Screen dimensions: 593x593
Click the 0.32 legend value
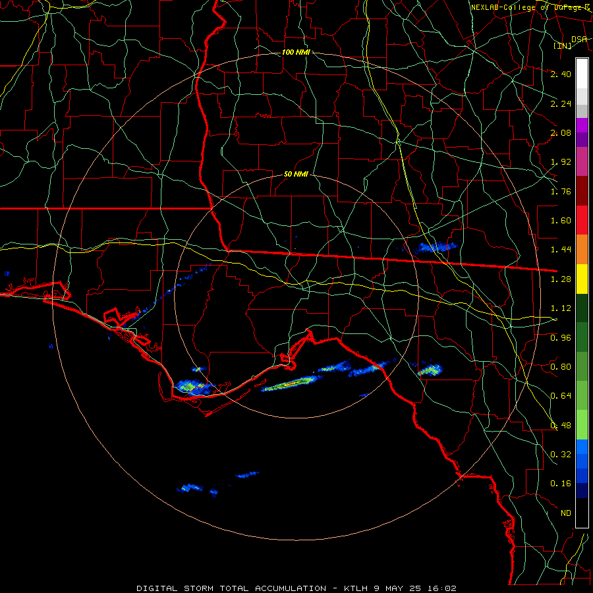561,455
